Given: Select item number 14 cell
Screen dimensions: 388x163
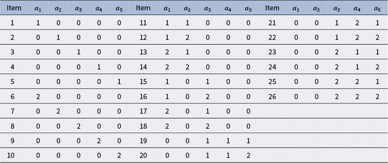Looking at the screenshot, I should coord(143,67).
